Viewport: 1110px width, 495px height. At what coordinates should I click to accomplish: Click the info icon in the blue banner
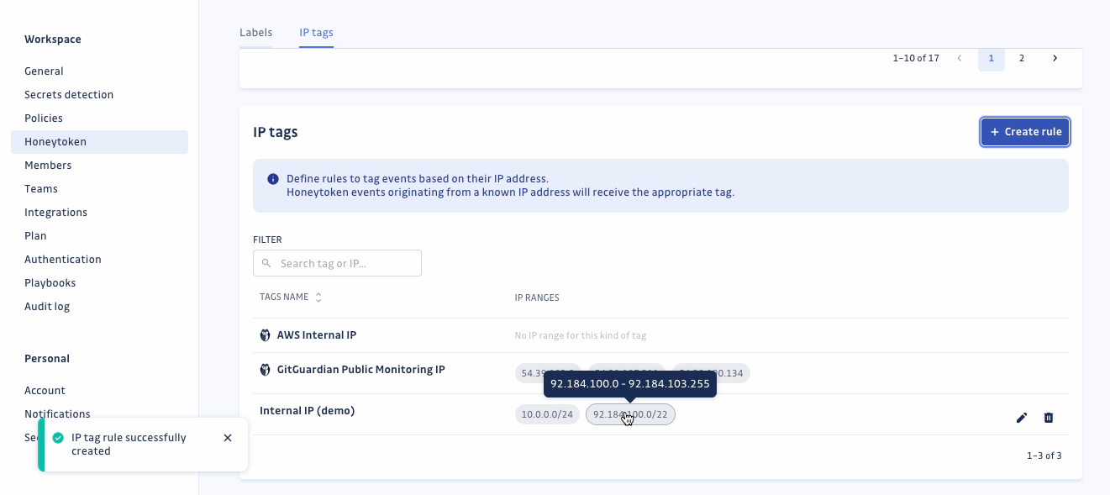[x=271, y=178]
